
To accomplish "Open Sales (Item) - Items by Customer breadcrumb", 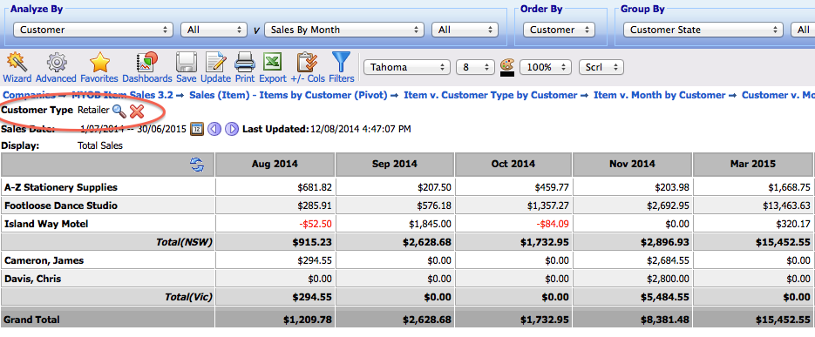I will coord(289,95).
